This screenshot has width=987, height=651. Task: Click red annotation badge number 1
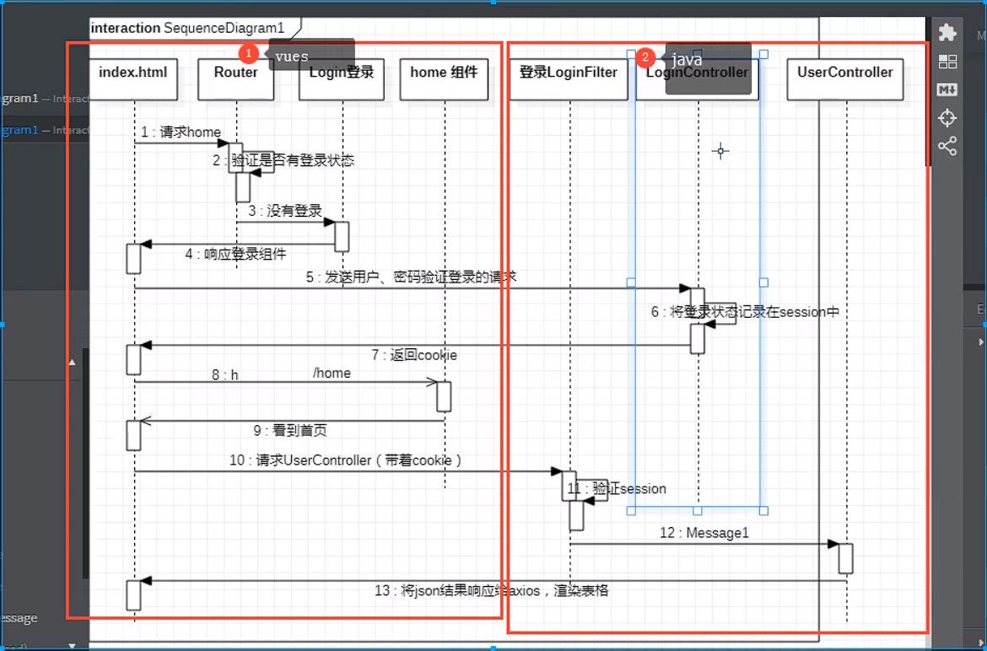point(248,54)
